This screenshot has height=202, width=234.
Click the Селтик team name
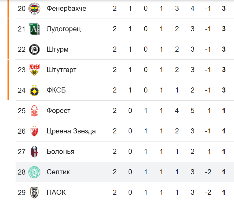pyautogui.click(x=58, y=172)
